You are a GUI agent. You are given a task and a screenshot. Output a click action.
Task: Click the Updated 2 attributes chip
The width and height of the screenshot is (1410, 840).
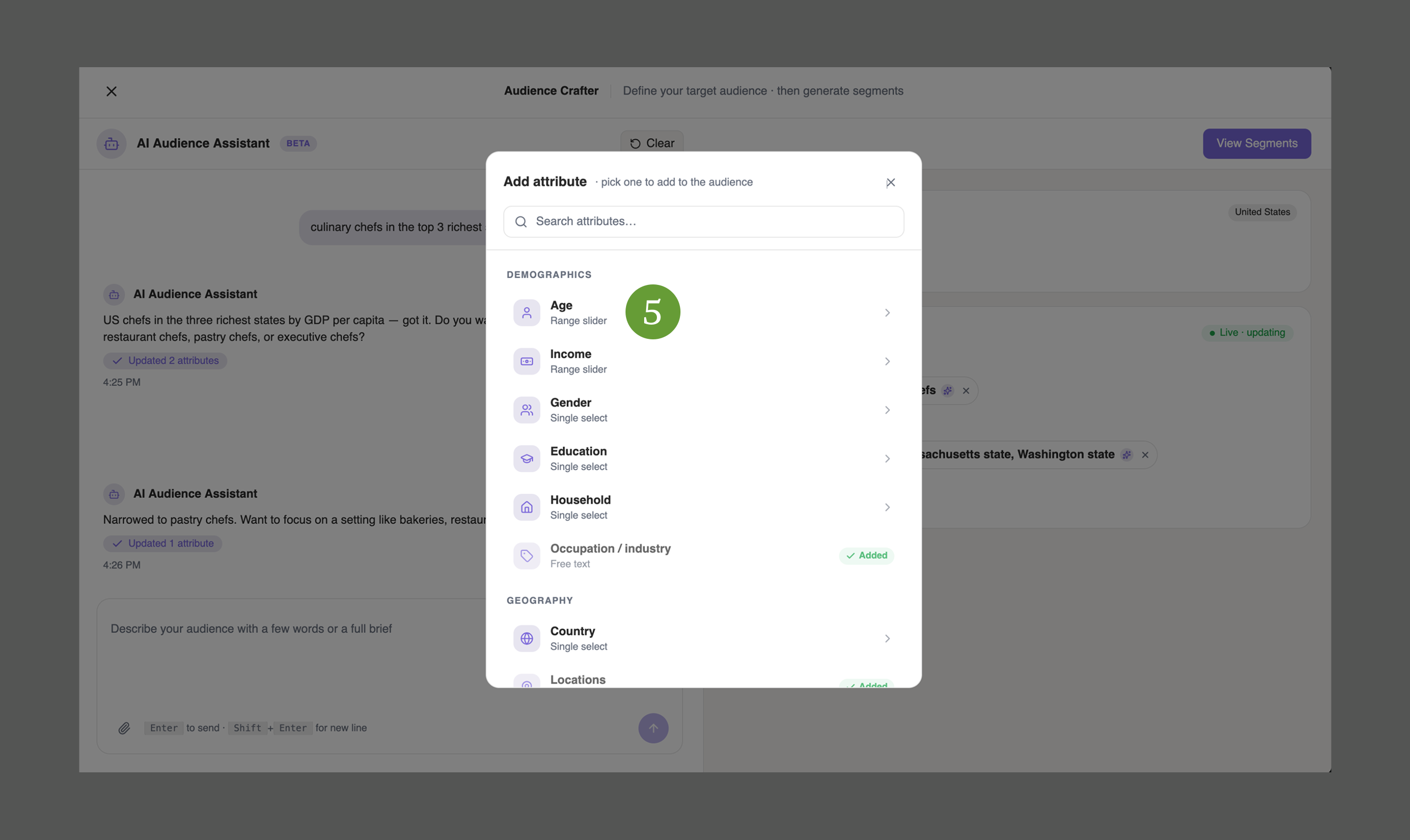click(x=165, y=360)
